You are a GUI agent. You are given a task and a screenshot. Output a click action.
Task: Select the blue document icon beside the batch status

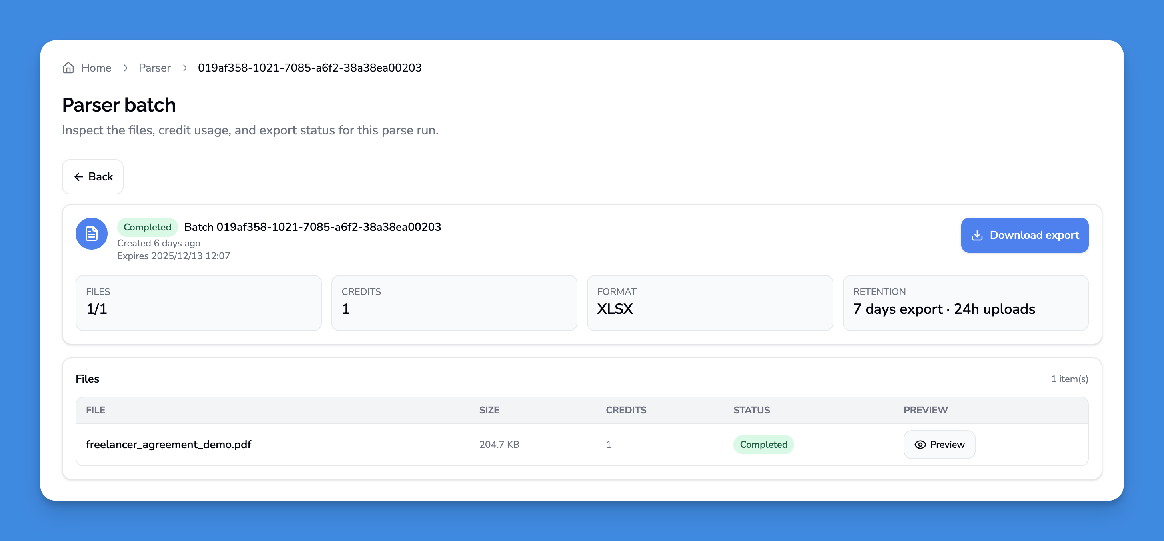coord(91,234)
